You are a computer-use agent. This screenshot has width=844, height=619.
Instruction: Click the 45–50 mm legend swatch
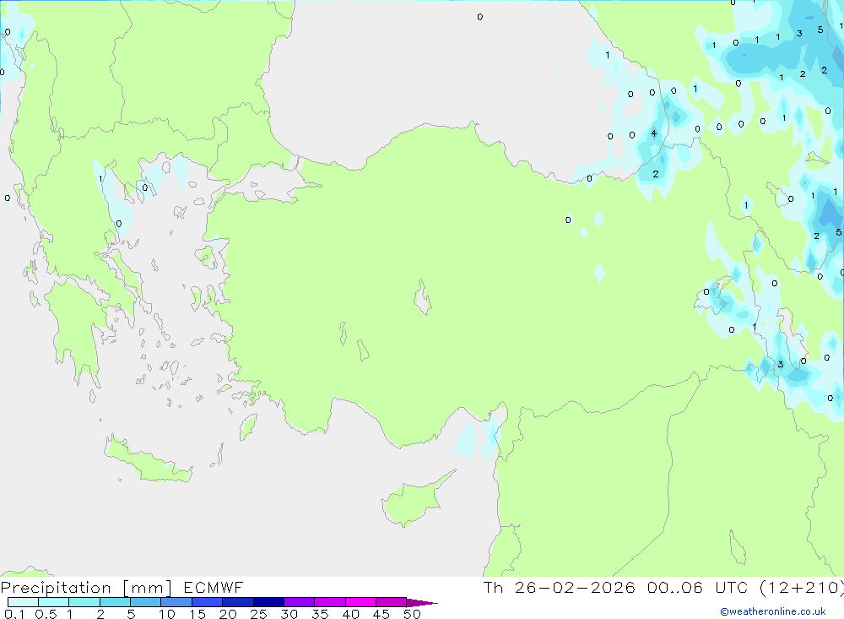(x=392, y=602)
